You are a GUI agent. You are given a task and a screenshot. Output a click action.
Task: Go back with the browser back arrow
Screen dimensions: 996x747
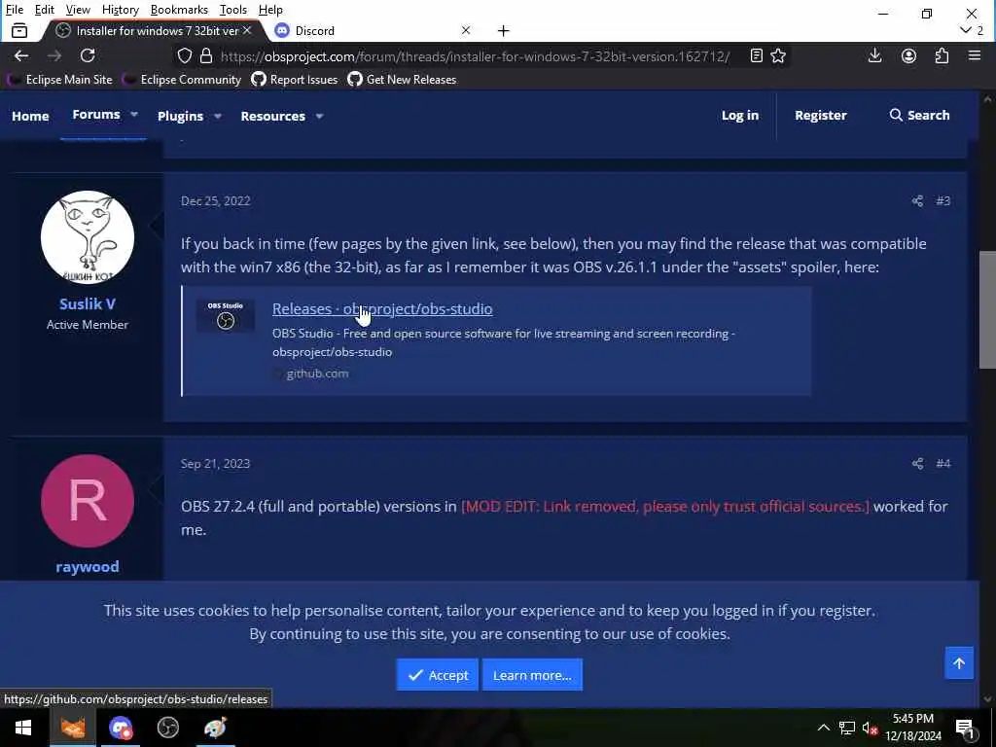pyautogui.click(x=21, y=55)
